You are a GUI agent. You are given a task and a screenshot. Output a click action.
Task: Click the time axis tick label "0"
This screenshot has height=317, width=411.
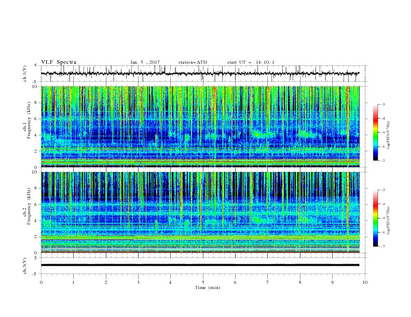tap(41, 282)
